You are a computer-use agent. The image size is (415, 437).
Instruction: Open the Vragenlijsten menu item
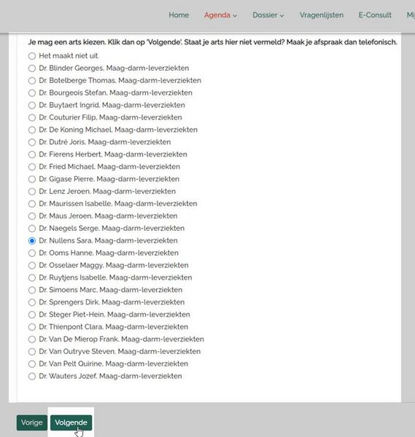[x=322, y=15]
